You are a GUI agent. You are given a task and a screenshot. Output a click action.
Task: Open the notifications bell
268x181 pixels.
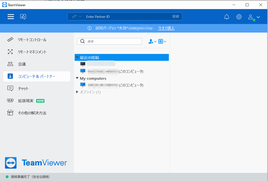pyautogui.click(x=227, y=17)
